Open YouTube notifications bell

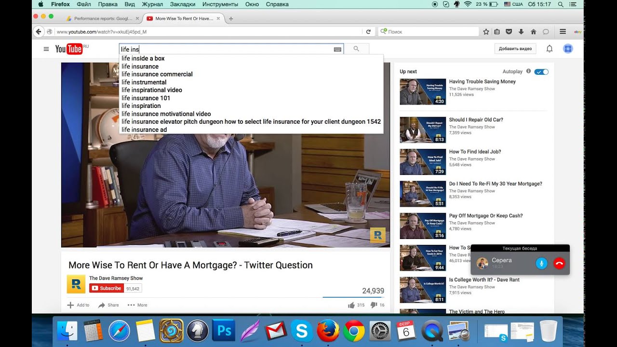pos(549,49)
